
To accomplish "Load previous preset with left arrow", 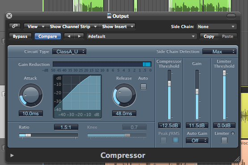I will pos(69,36).
